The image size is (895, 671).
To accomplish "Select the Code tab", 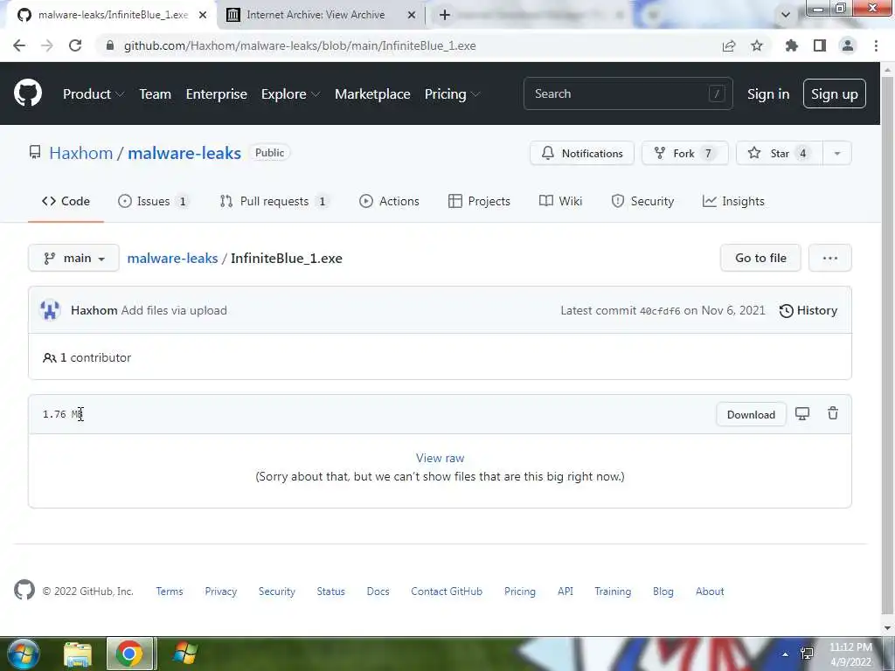I will point(66,201).
